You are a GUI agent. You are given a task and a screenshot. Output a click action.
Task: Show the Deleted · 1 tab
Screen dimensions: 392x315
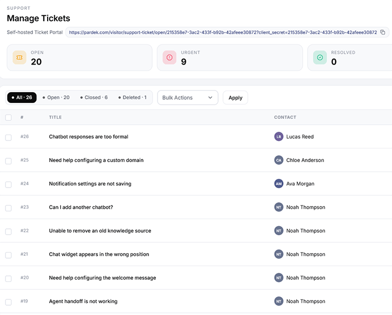coord(133,98)
